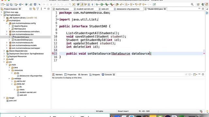
Task: Maximize the Console panel
Action: (x=203, y=74)
